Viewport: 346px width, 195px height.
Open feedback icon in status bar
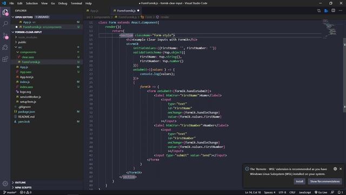332,192
